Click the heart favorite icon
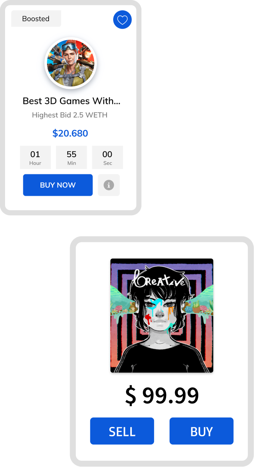254x467 pixels. point(123,19)
